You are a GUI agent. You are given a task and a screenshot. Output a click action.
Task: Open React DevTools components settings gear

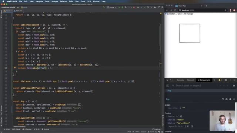(x=234, y=86)
